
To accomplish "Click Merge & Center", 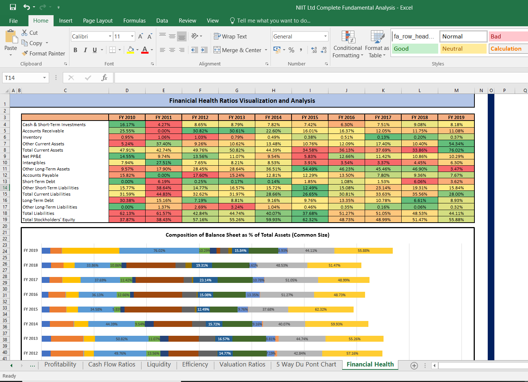I will pos(238,50).
